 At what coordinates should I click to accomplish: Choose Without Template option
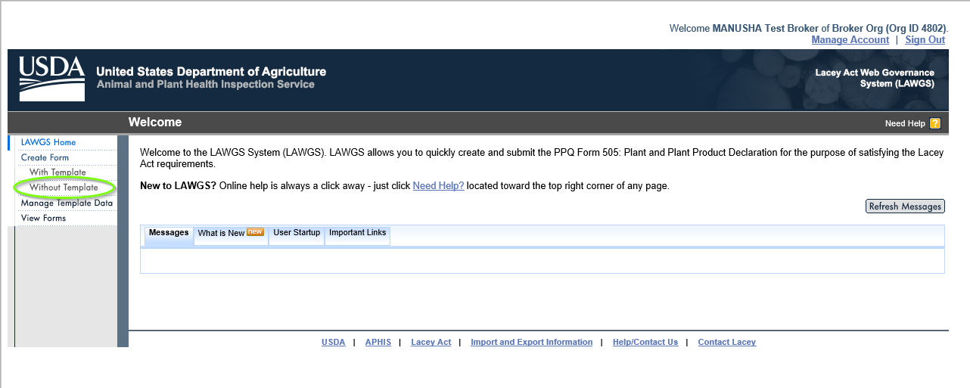tap(64, 188)
